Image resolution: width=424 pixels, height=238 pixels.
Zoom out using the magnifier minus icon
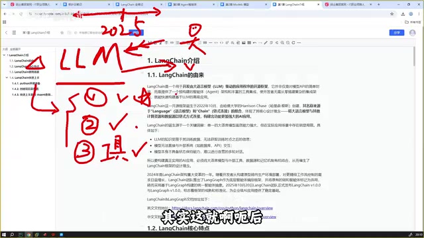[288, 42]
